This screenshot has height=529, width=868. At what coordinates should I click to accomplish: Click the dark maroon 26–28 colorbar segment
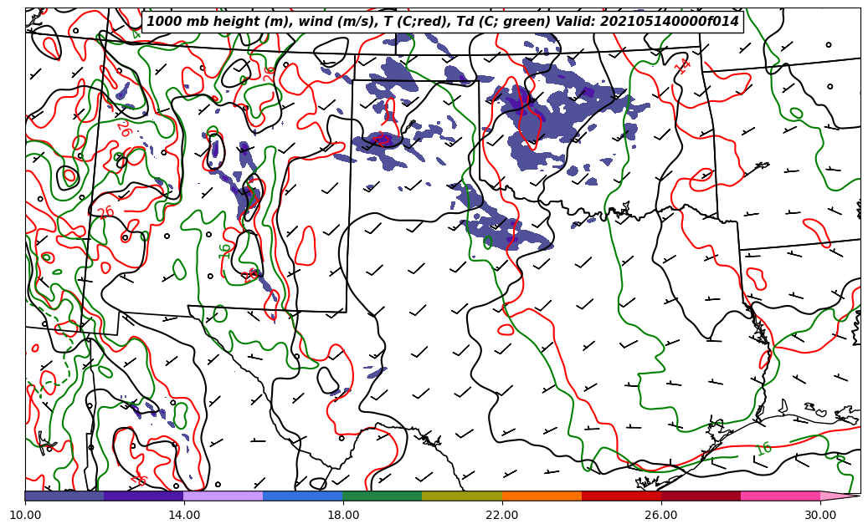[x=701, y=496]
